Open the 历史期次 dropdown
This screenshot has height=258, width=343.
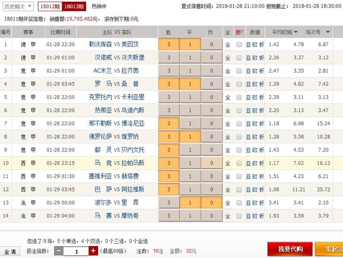pos(18,6)
